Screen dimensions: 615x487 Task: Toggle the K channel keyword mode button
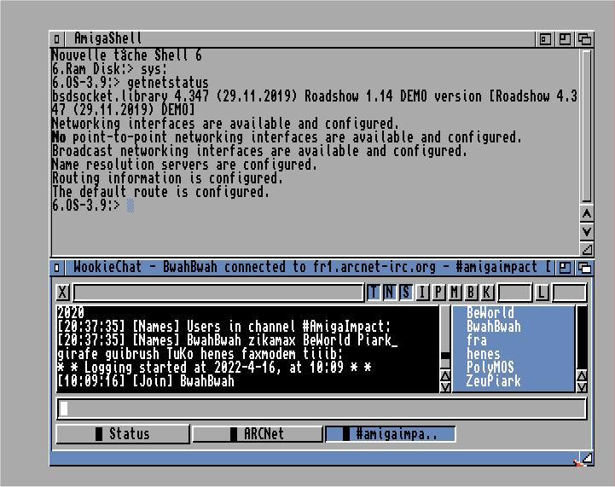pos(487,293)
